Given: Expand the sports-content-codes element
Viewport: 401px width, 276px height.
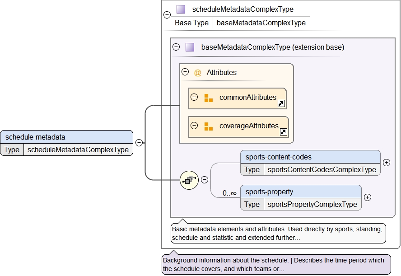Looking at the screenshot, I should [x=387, y=163].
